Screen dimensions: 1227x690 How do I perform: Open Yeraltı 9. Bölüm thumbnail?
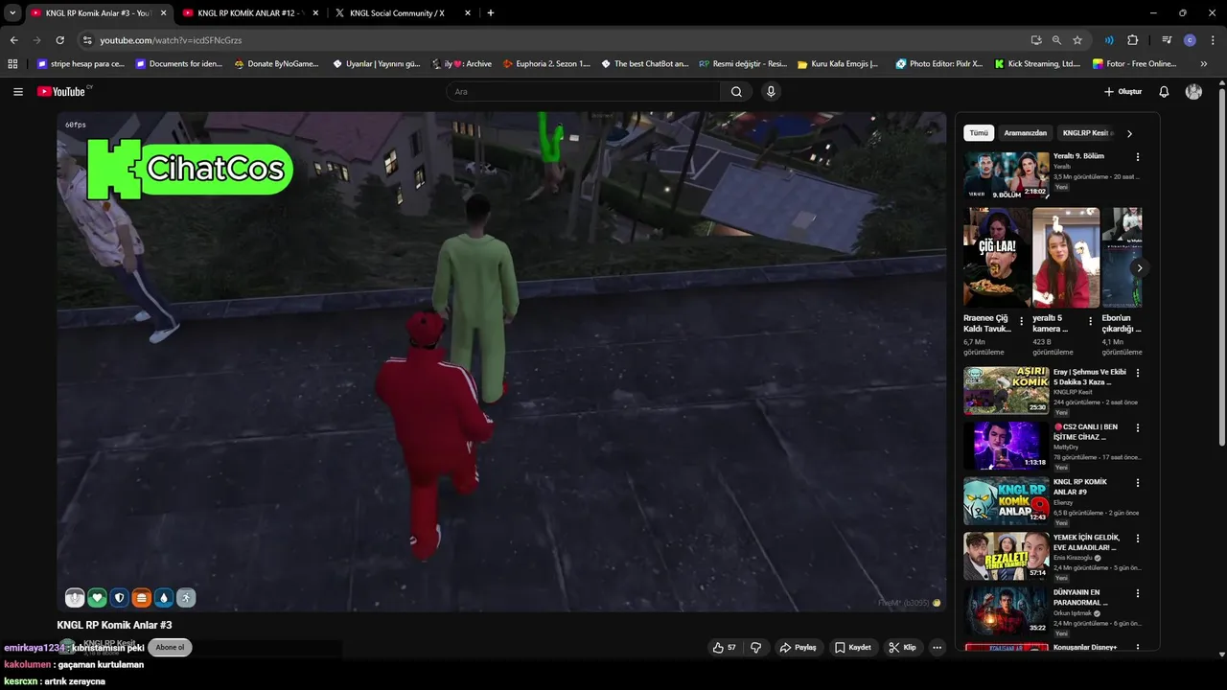click(x=1006, y=174)
